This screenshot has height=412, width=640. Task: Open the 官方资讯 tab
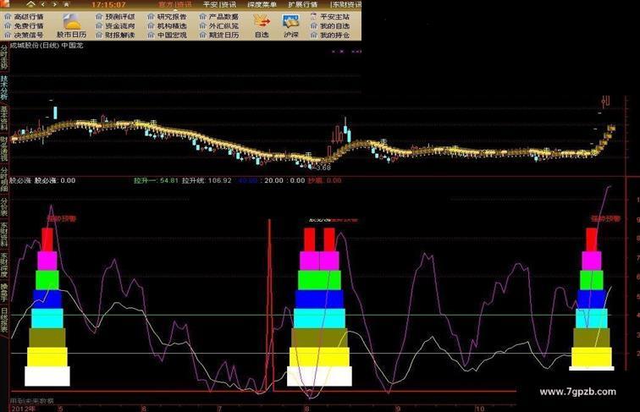tap(174, 5)
